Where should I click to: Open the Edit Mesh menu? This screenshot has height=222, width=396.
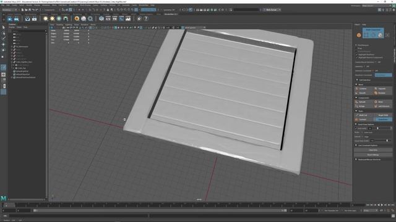click(x=62, y=5)
